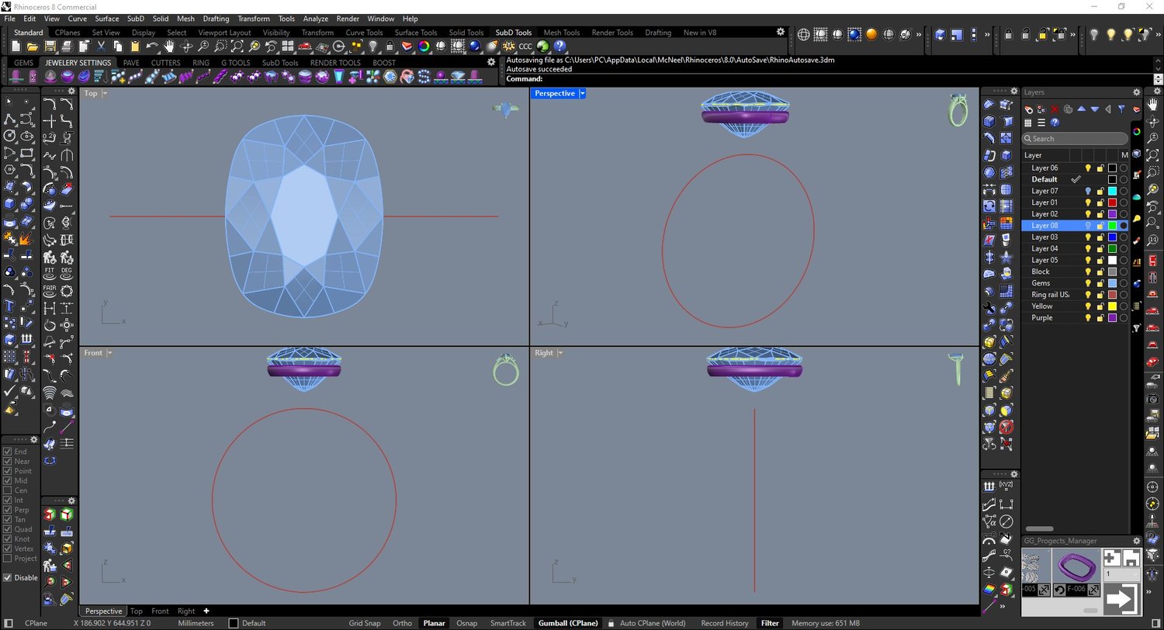Expand the toolbar overflow chevron beside the render spheres
1164x630 pixels.
(920, 34)
